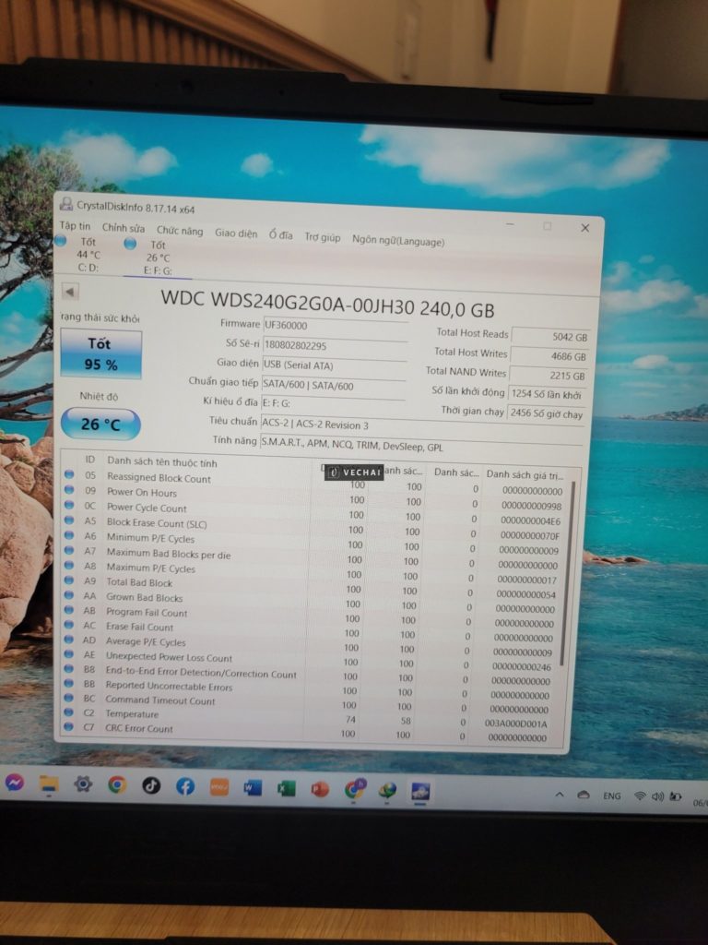The height and width of the screenshot is (945, 708).
Task: Open the Tập tin menu
Action: [76, 226]
